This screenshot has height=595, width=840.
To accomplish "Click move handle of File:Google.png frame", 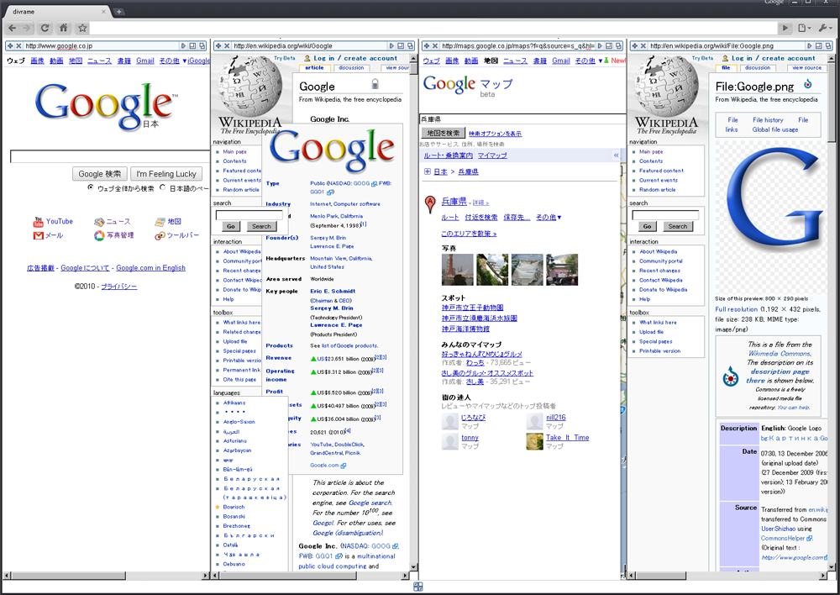I will (635, 46).
